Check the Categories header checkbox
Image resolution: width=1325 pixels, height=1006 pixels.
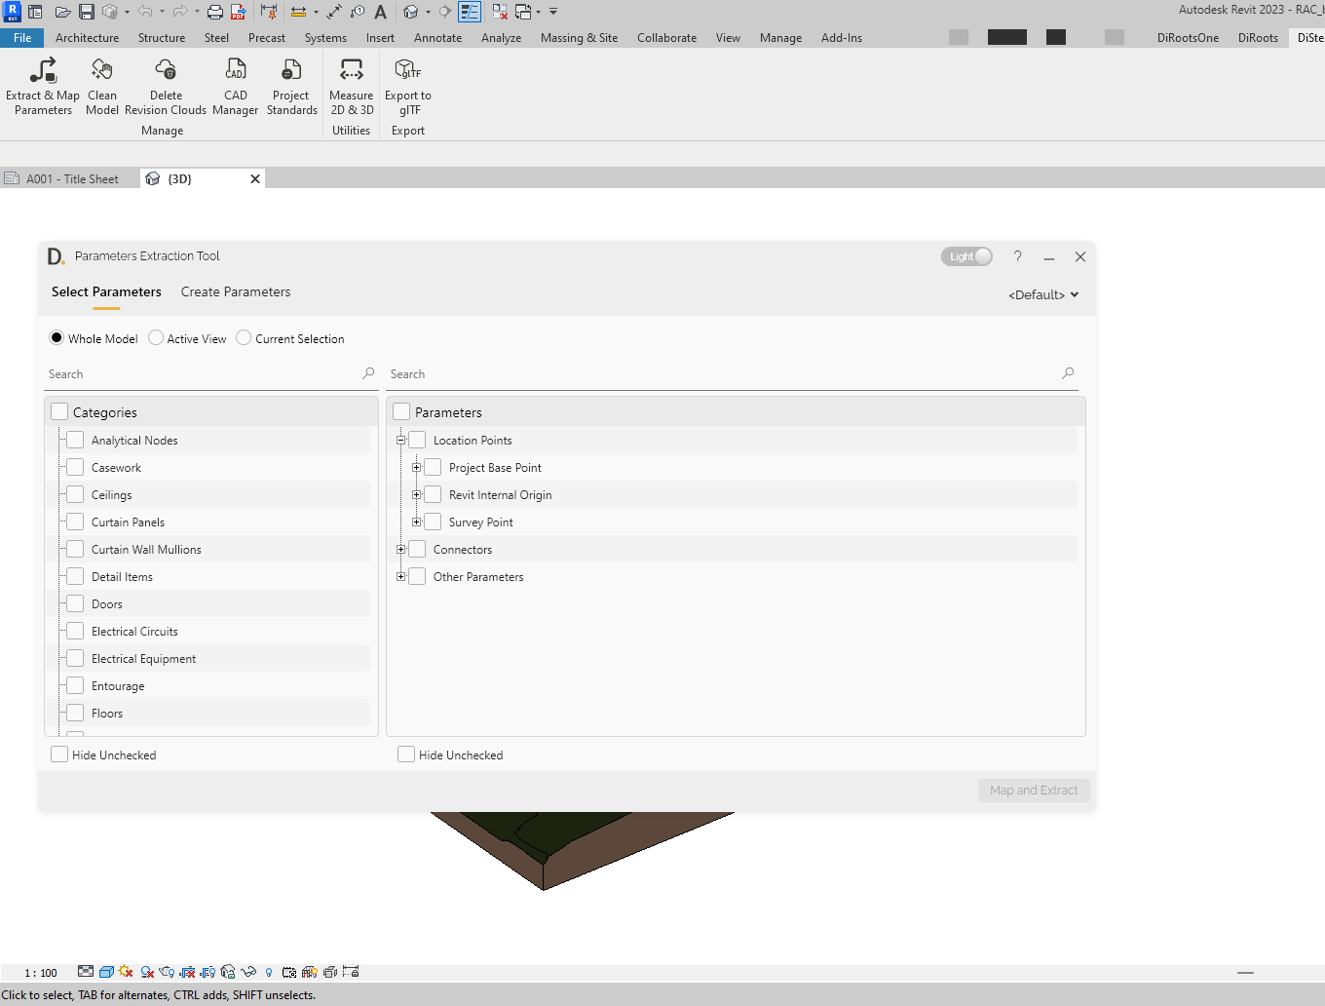[58, 411]
